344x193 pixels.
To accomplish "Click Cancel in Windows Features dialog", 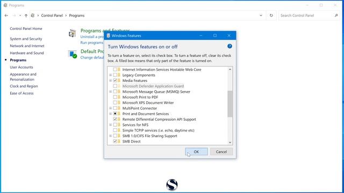I will pos(221,152).
